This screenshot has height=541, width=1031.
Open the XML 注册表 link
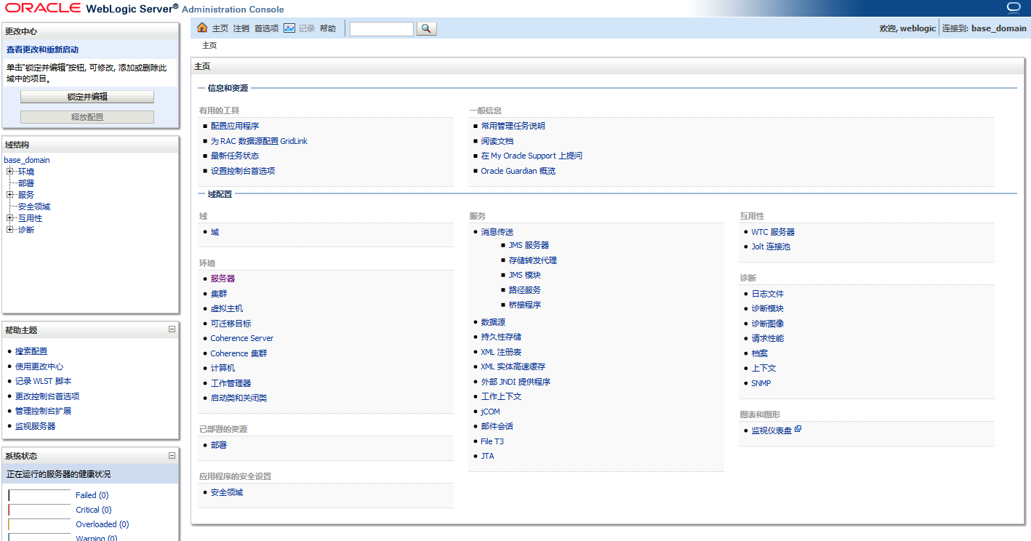tap(501, 352)
